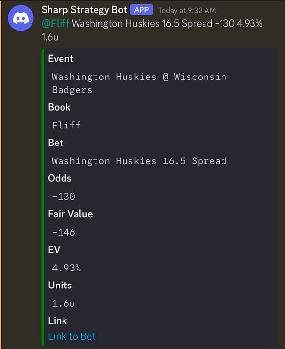
Task: Click the Book field heading
Action: [x=59, y=107]
